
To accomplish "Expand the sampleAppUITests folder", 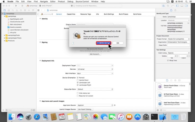I will (4, 38).
